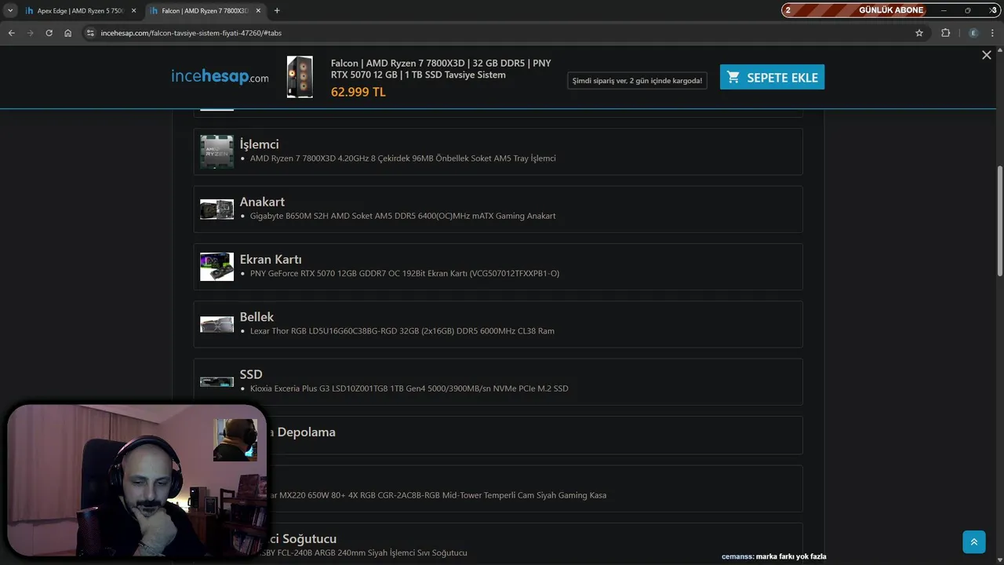Click the small inset picture in webcam
The image size is (1004, 565).
tap(235, 439)
